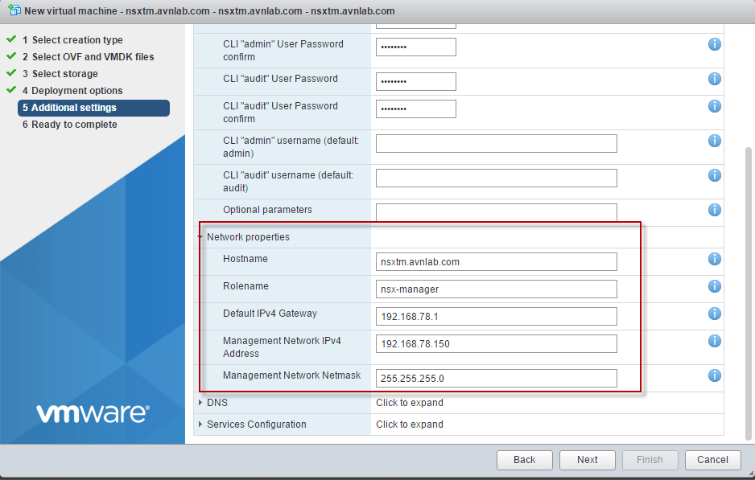Image resolution: width=755 pixels, height=480 pixels.
Task: Collapse the Network properties section
Action: pyautogui.click(x=200, y=237)
